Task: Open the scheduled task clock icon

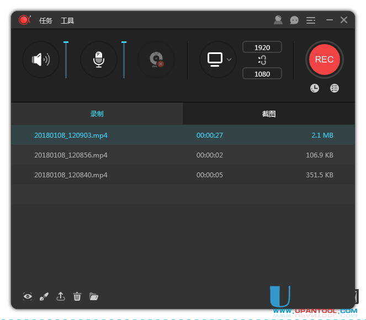Action: click(315, 88)
